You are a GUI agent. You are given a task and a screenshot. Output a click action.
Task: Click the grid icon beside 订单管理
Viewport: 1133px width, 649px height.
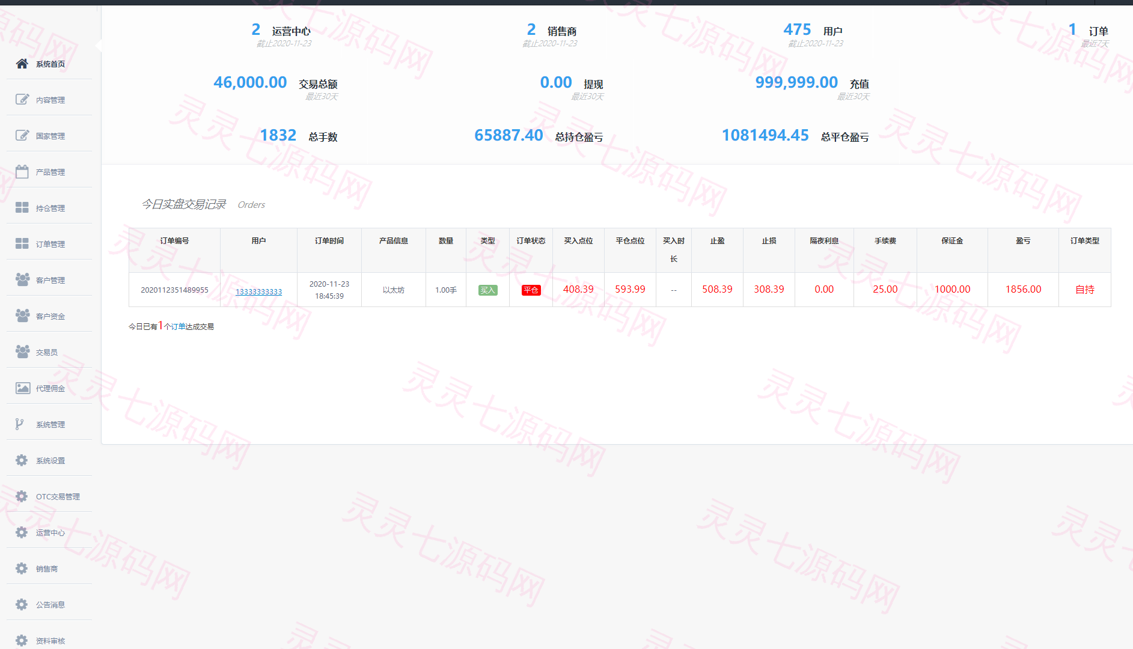(22, 243)
